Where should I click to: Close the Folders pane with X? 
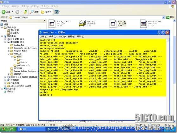pyautogui.click(x=44, y=21)
